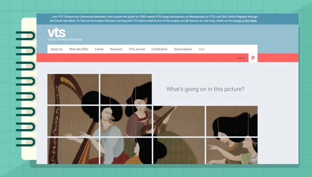312x177 pixels.
Task: Select the tile showing the harp base
Action: [73, 151]
